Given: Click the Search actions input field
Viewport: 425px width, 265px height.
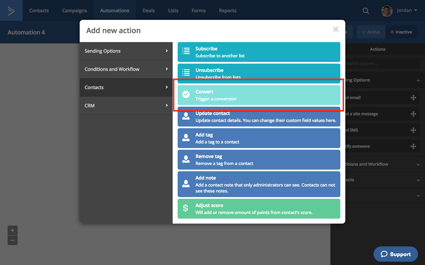Looking at the screenshot, I should point(382,63).
